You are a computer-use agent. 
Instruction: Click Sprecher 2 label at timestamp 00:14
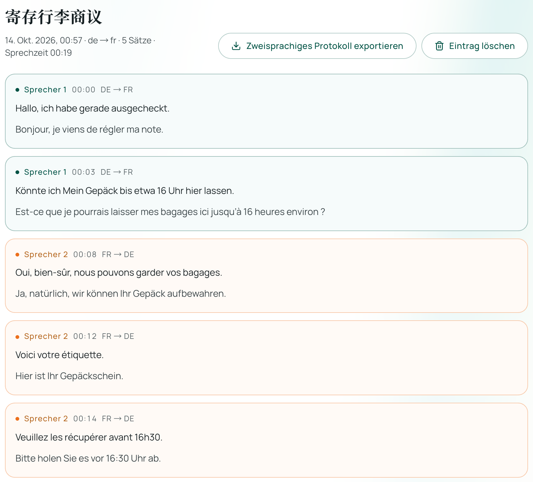(46, 419)
